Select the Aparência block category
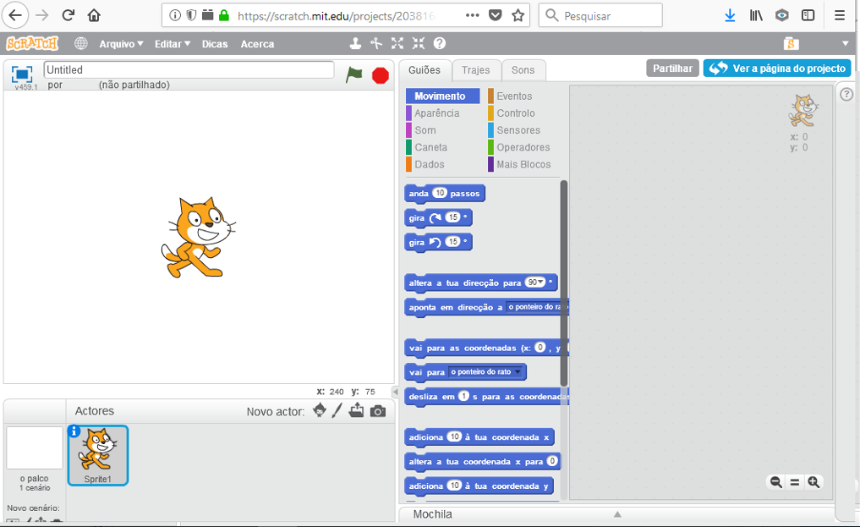The width and height of the screenshot is (860, 527). point(437,113)
